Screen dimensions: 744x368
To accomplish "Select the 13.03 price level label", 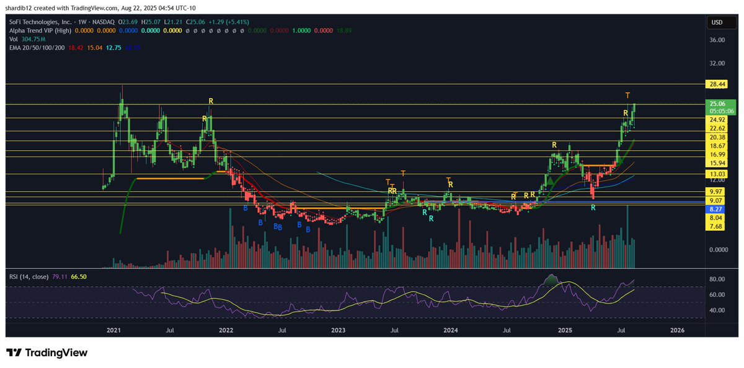I will [717, 174].
